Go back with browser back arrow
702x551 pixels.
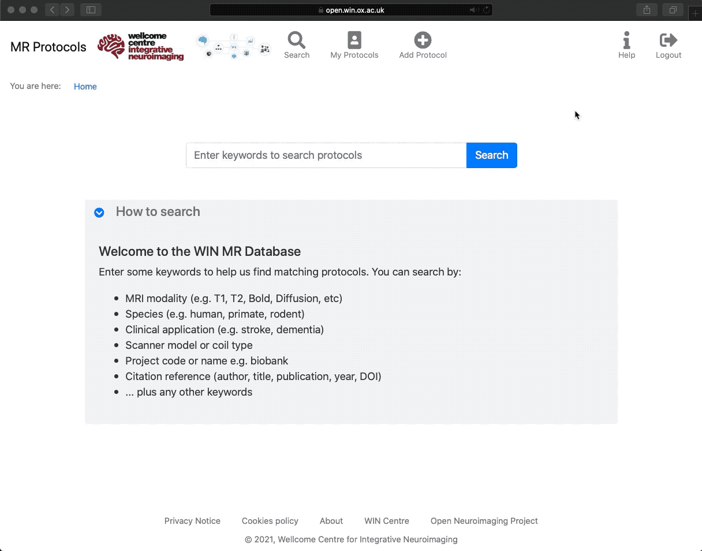tap(52, 10)
